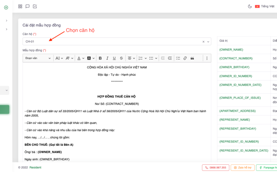Apply italic formatting
The width and height of the screenshot is (277, 172).
coord(107,58)
